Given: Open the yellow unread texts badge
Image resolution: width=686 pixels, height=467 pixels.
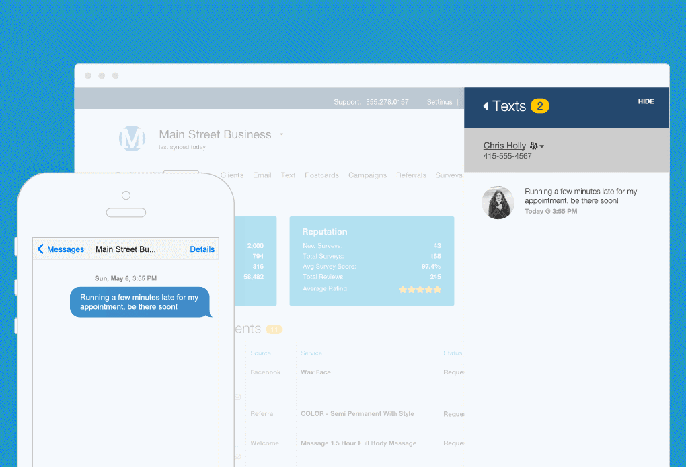Looking at the screenshot, I should click(540, 105).
